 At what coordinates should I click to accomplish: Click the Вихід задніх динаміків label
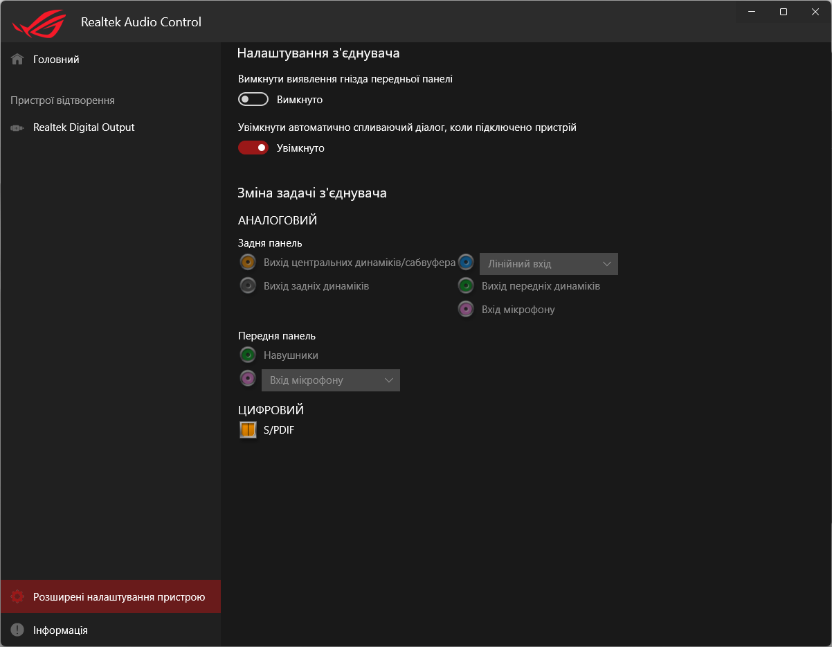tap(316, 286)
